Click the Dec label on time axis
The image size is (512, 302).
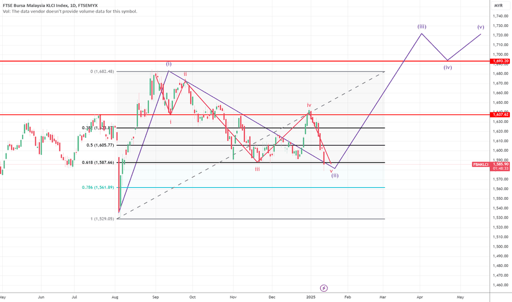click(272, 297)
